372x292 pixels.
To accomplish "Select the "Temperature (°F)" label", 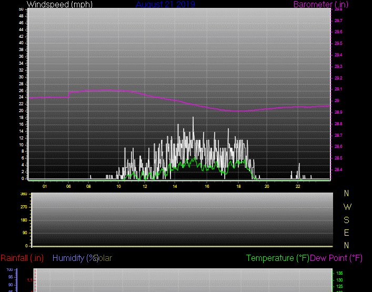I will (278, 258).
